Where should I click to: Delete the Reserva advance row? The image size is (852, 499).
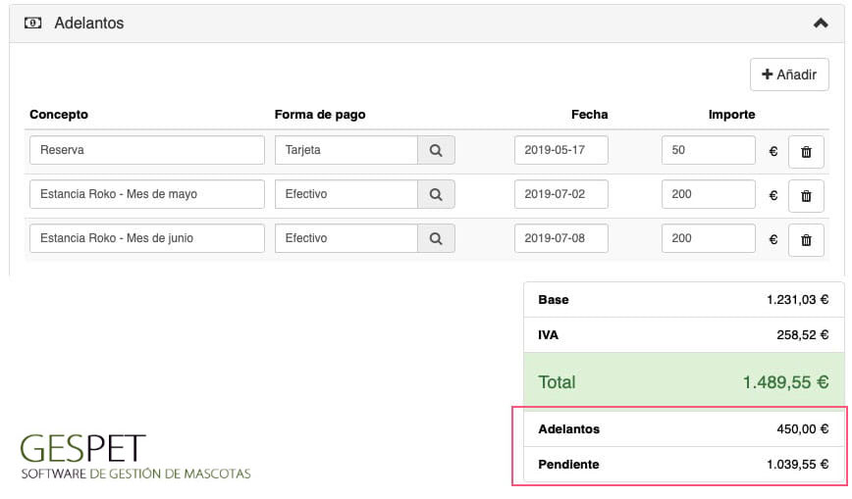coord(806,152)
